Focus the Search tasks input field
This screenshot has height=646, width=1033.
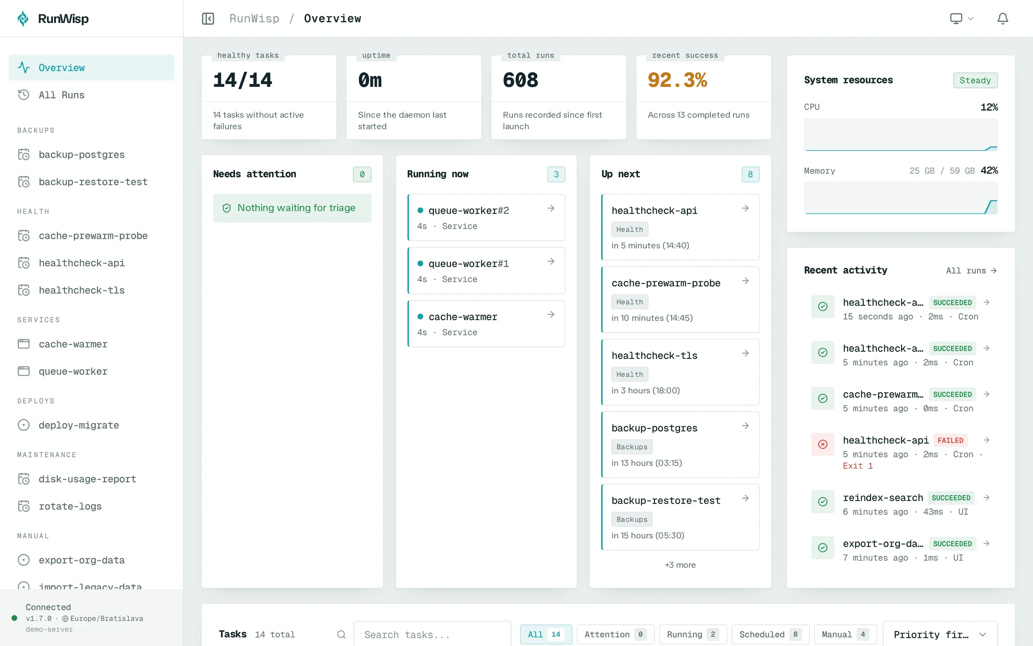pyautogui.click(x=432, y=635)
